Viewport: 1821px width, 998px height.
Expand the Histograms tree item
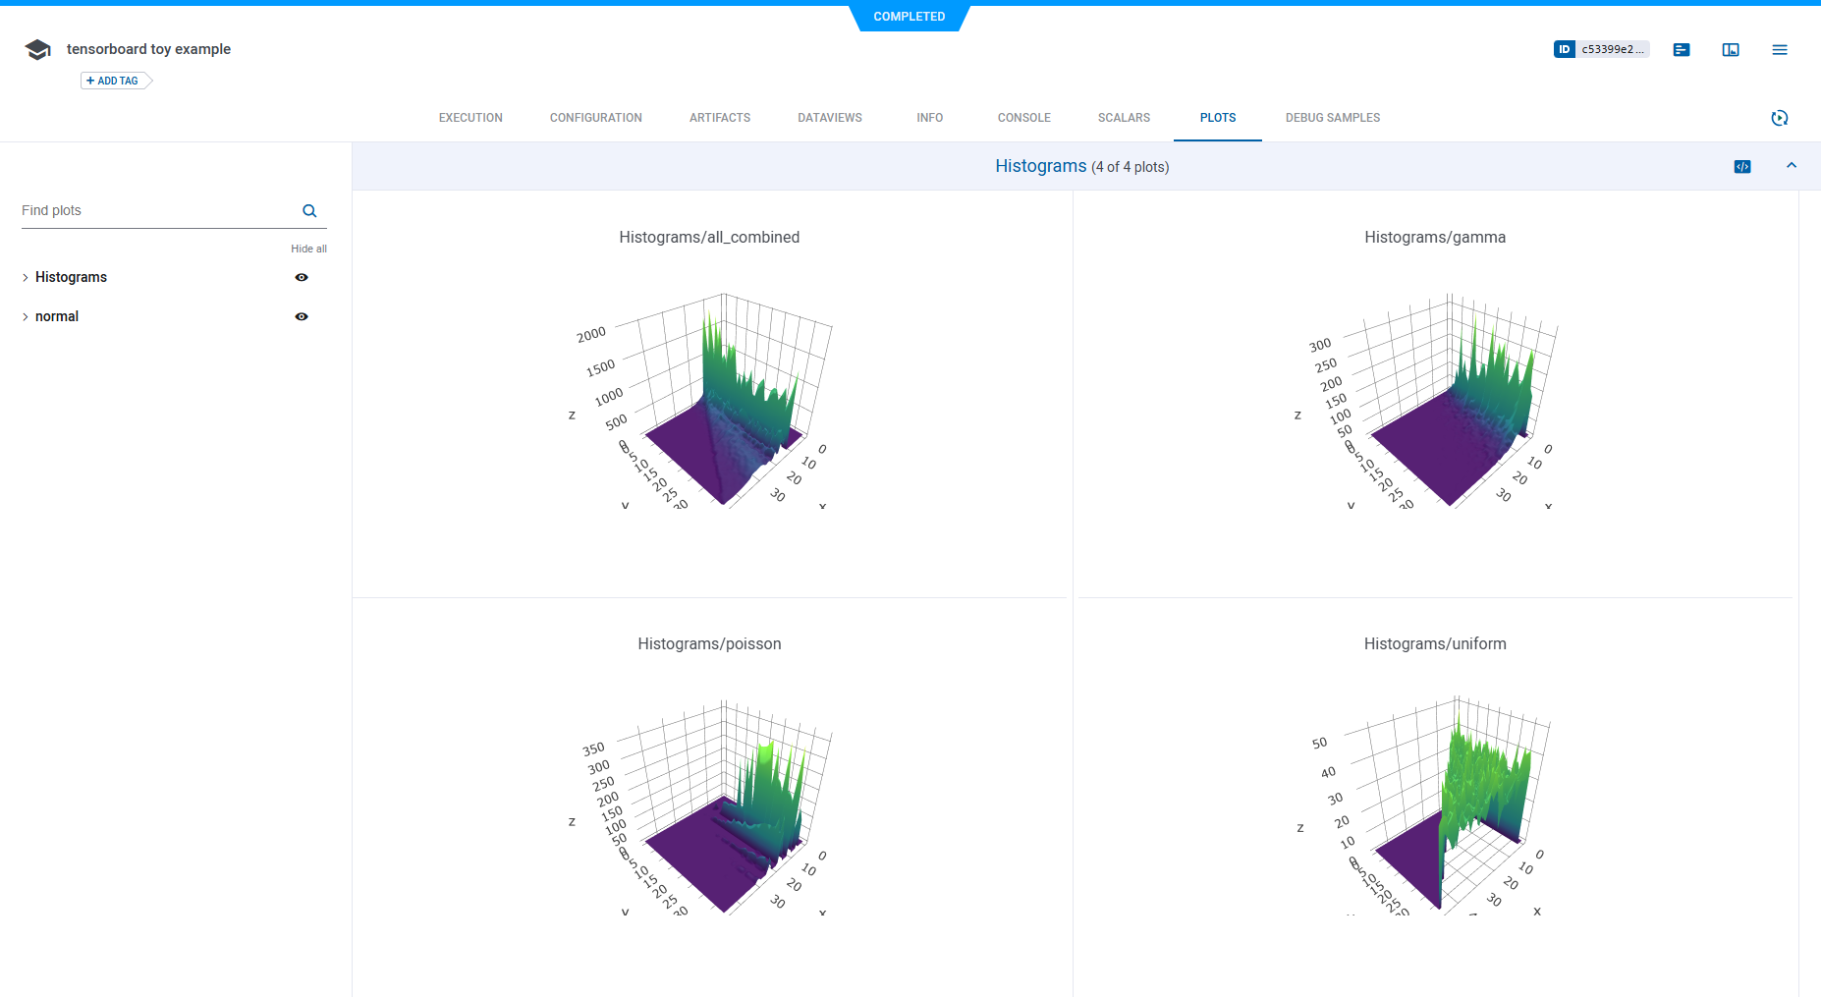(x=26, y=278)
